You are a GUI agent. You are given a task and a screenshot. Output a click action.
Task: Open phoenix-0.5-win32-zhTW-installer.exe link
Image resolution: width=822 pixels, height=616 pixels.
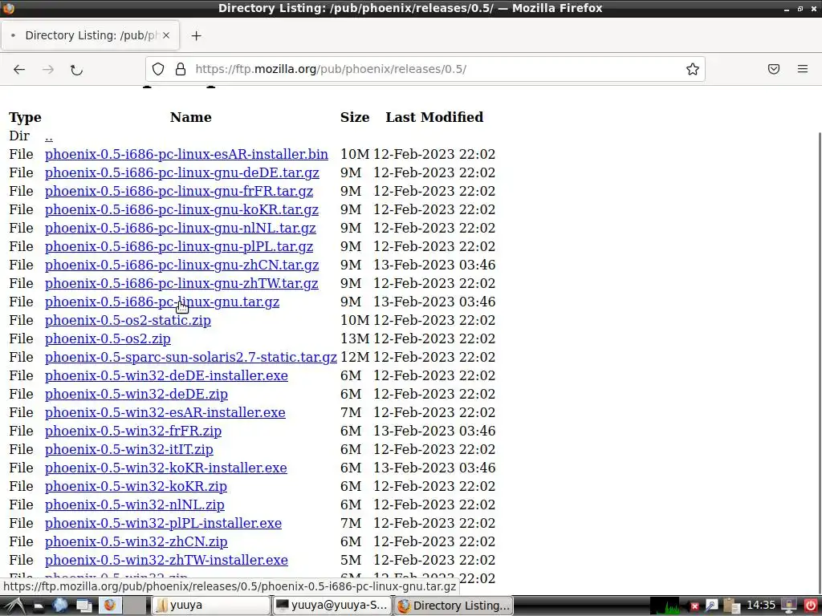[166, 561]
